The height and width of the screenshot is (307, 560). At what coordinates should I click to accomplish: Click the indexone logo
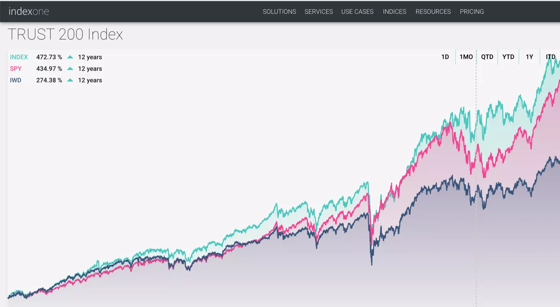(x=29, y=12)
